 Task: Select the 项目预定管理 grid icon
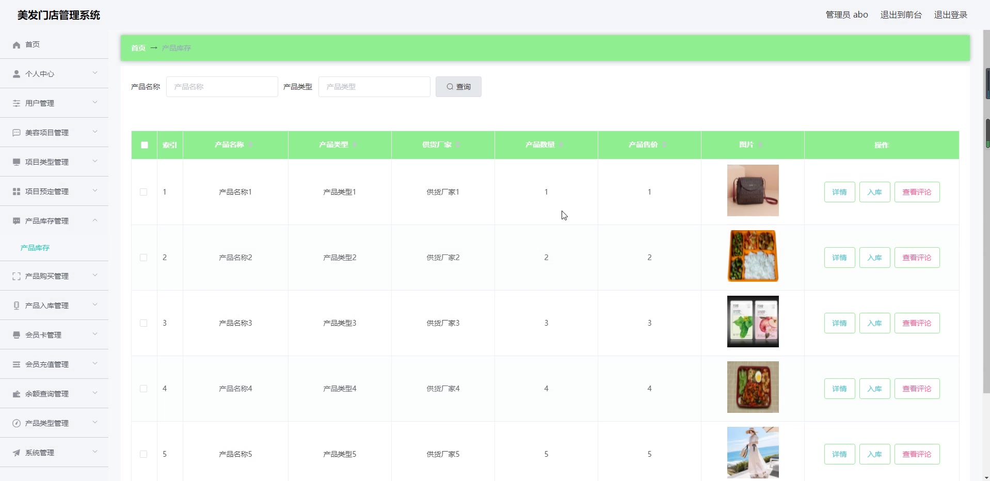point(16,191)
